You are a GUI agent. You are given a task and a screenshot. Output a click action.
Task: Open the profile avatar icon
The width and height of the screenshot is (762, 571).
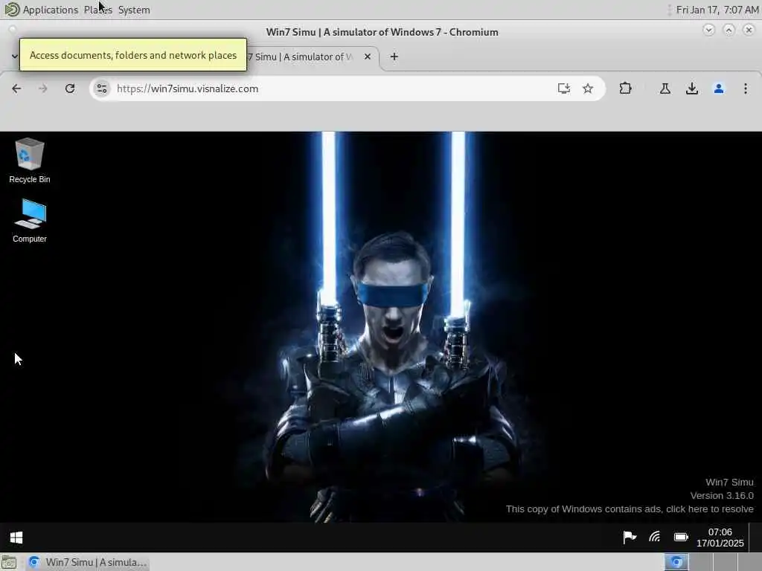click(719, 88)
